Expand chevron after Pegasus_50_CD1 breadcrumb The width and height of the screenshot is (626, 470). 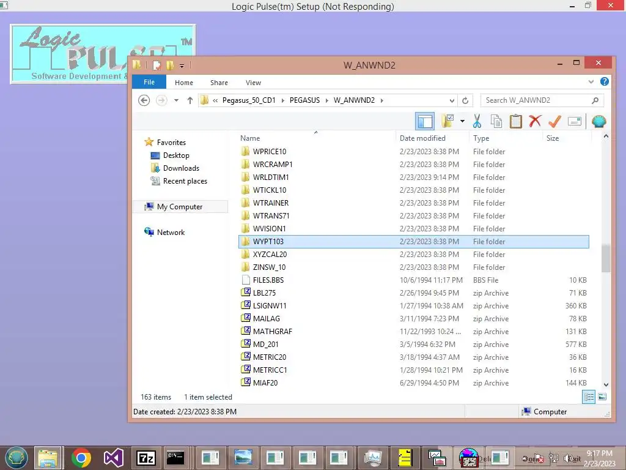[282, 100]
